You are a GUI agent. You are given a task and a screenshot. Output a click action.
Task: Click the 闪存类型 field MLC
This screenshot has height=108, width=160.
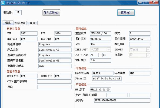[139, 73]
